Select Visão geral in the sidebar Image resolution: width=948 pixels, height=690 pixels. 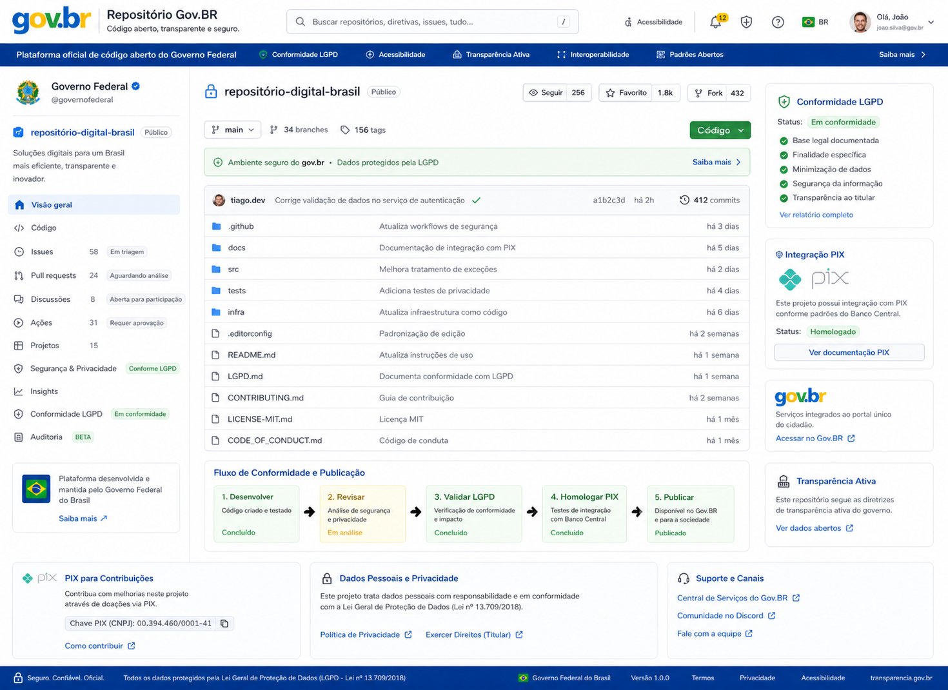(94, 204)
